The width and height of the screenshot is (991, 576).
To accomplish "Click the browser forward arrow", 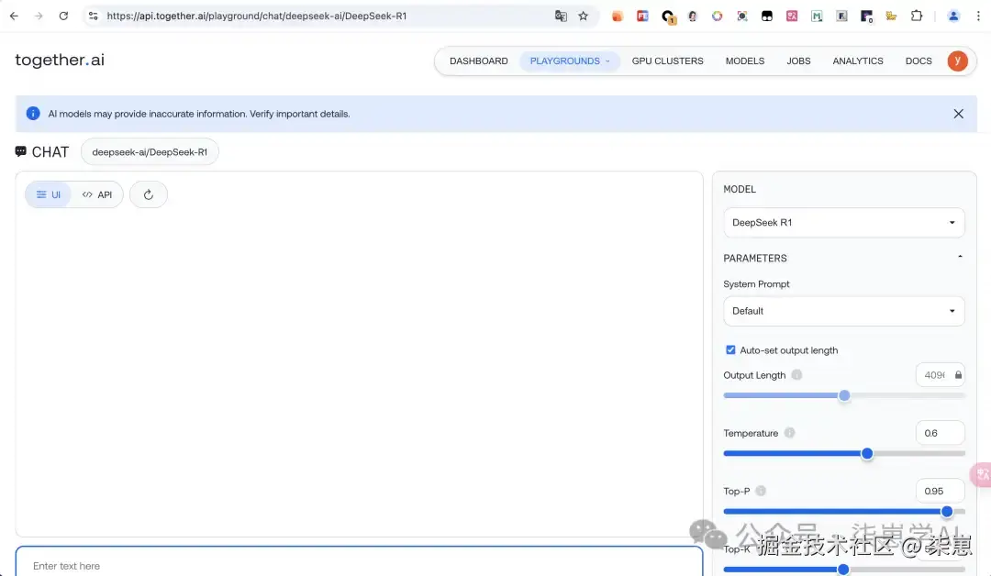I will coord(39,16).
